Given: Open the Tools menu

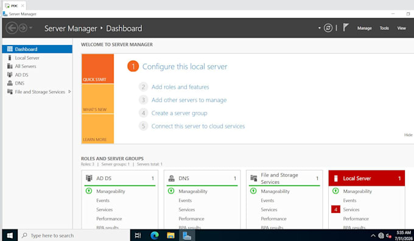Looking at the screenshot, I should [384, 28].
